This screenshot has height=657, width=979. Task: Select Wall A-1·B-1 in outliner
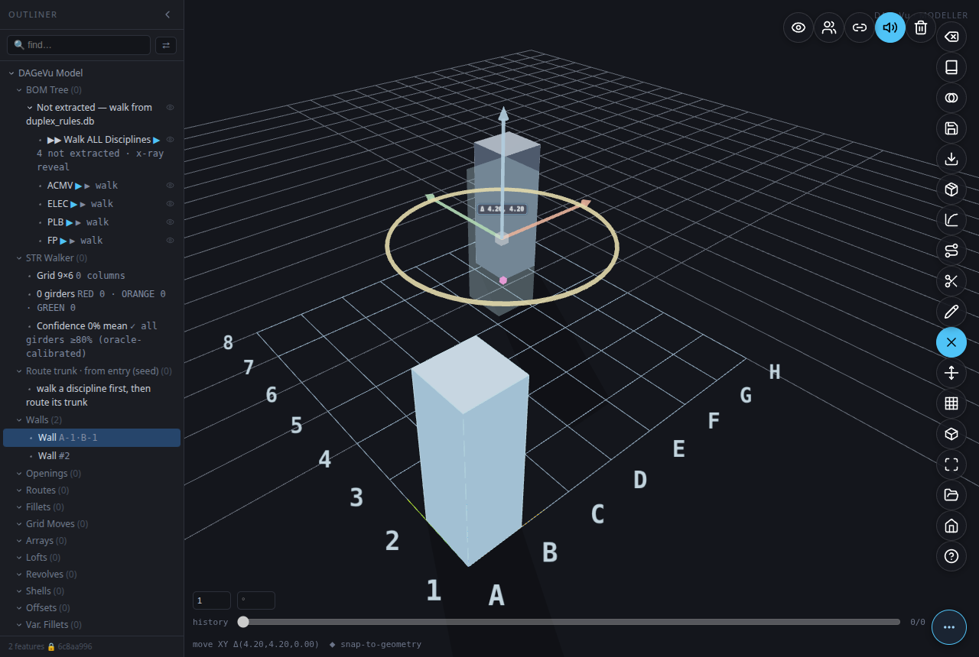[x=92, y=438]
